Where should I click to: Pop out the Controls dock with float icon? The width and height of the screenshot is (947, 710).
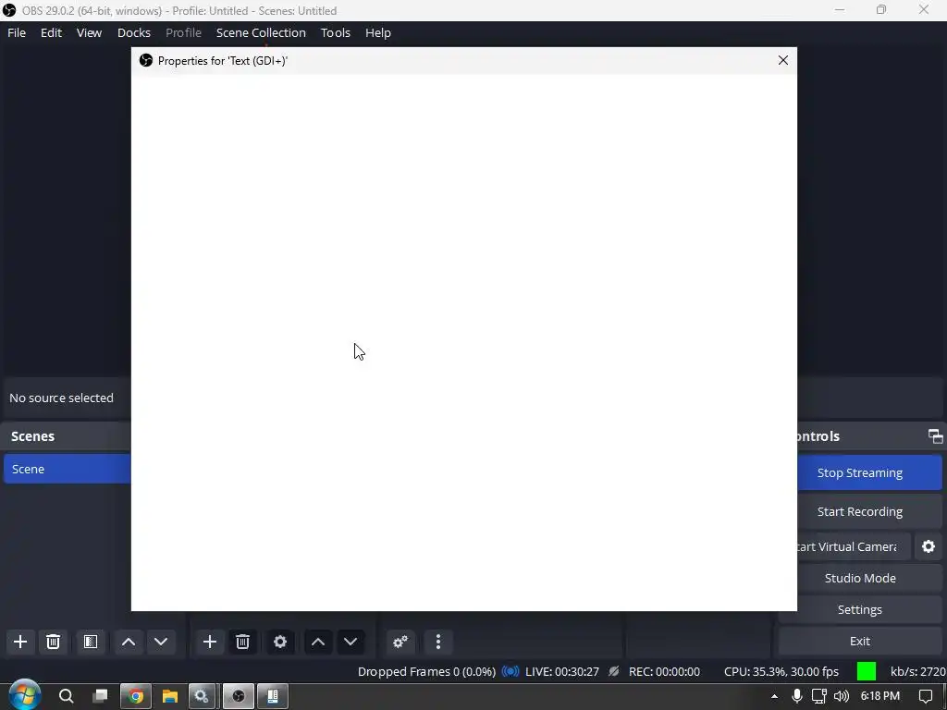[935, 436]
